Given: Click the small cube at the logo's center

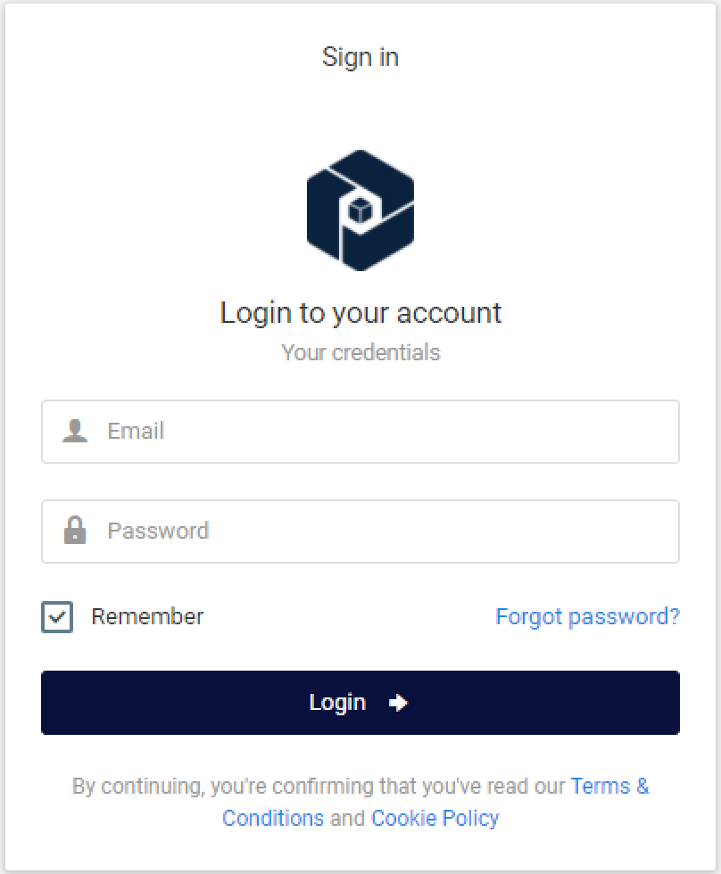Looking at the screenshot, I should pyautogui.click(x=360, y=210).
